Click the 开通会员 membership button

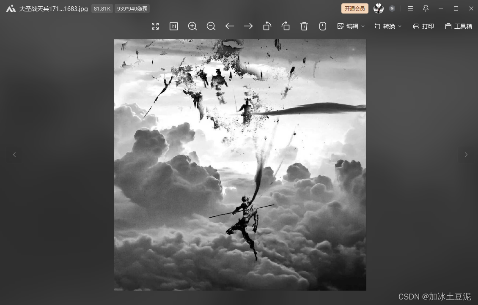(355, 8)
